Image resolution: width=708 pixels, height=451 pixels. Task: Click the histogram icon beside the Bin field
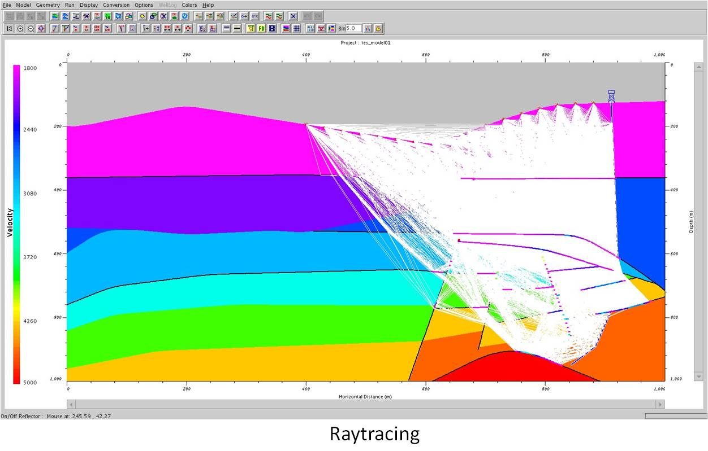click(x=366, y=28)
